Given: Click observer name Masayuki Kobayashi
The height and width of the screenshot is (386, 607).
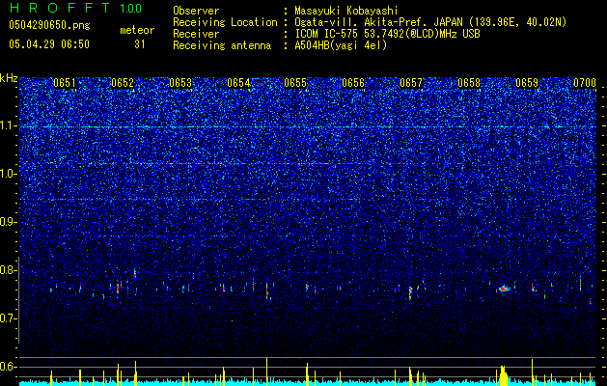Looking at the screenshot, I should pyautogui.click(x=346, y=11).
